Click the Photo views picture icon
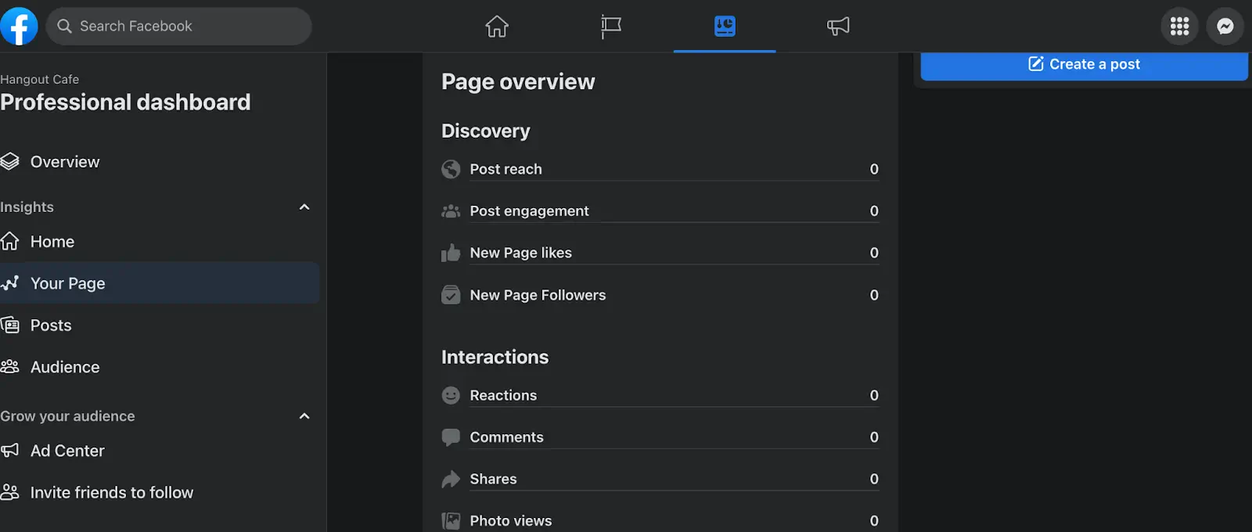The image size is (1252, 532). pos(451,521)
